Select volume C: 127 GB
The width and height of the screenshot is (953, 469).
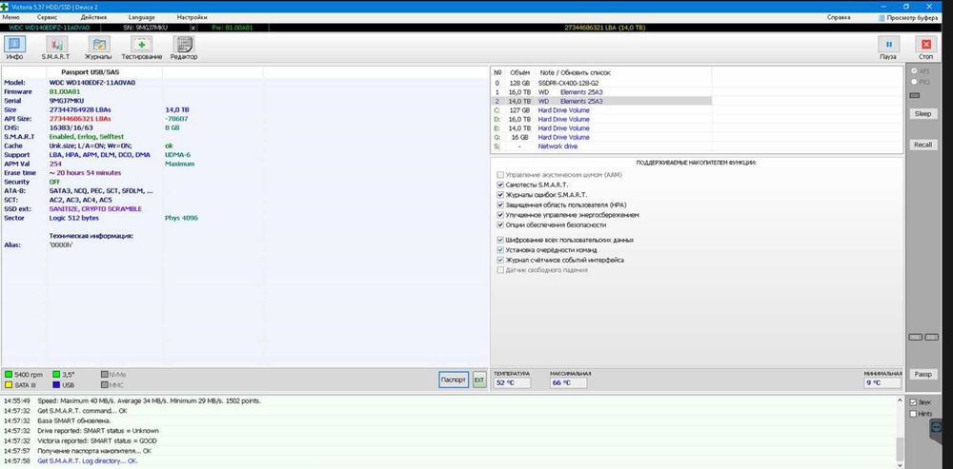[601, 110]
